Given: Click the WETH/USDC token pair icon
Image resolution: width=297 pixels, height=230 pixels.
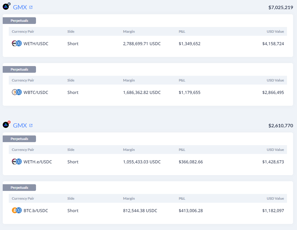Looking at the screenshot, I should click(17, 43).
